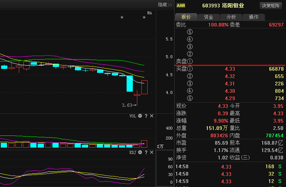Image resolution: width=286 pixels, height=187 pixels.
Task: Close the KDJ indicator panel
Action: (152, 152)
